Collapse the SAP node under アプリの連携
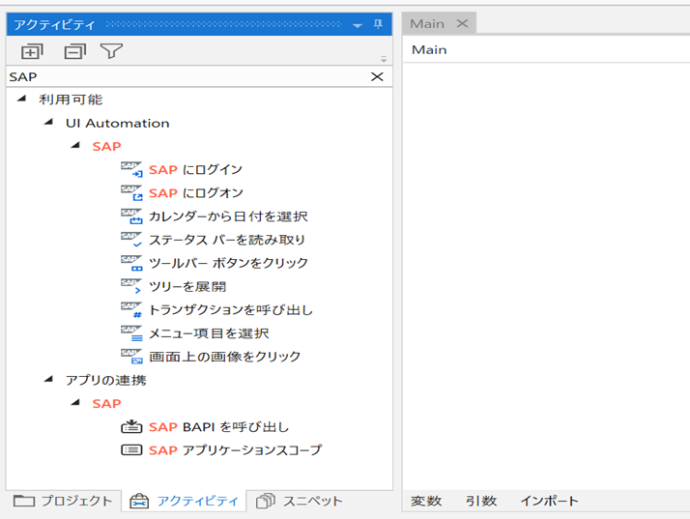This screenshot has width=690, height=519. tap(75, 402)
